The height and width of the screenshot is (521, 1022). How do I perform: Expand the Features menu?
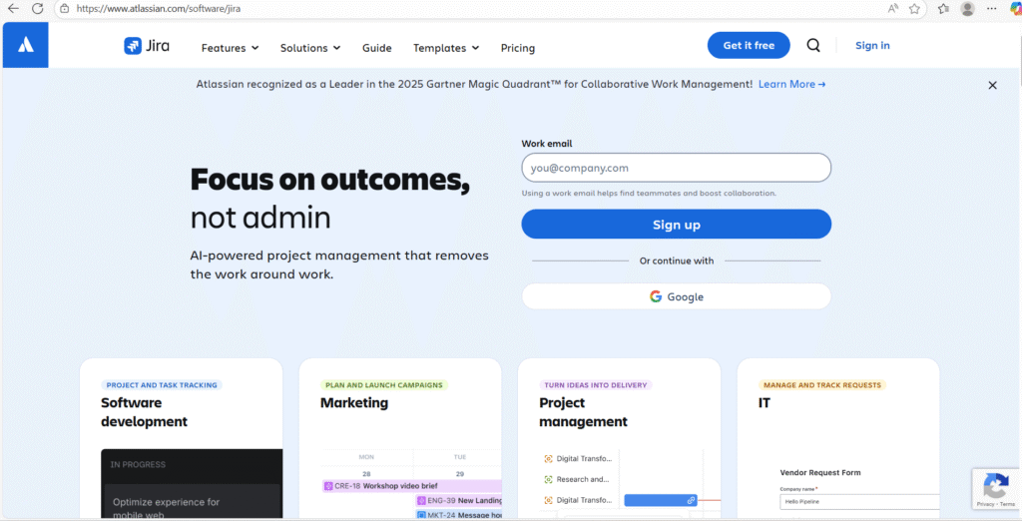tap(231, 48)
